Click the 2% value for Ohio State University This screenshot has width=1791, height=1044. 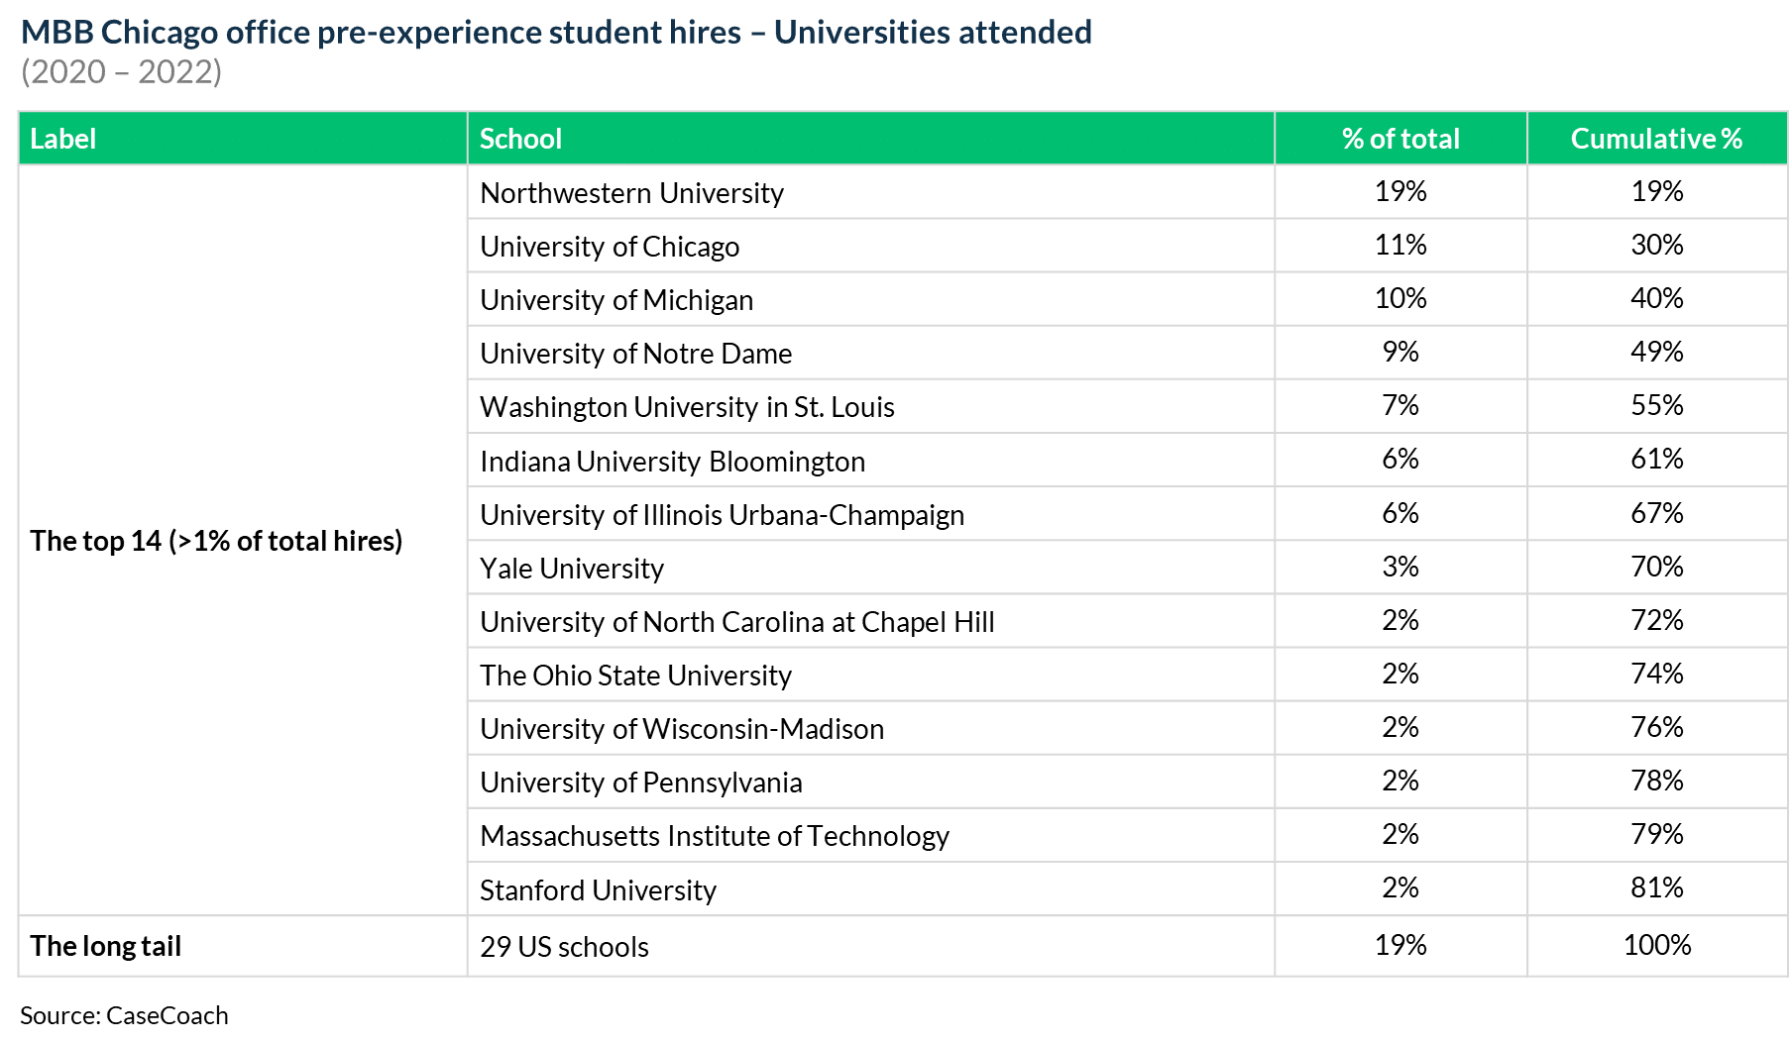(1400, 674)
